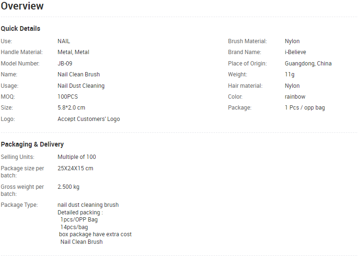Viewport: 358px width, 259px height.
Task: Click the Nail Clean Brush name value
Action: click(79, 74)
